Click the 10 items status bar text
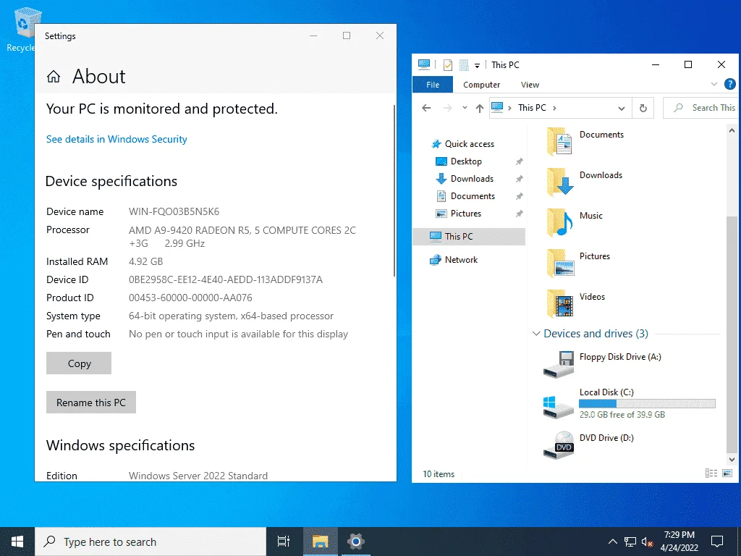The width and height of the screenshot is (741, 556). (x=439, y=473)
